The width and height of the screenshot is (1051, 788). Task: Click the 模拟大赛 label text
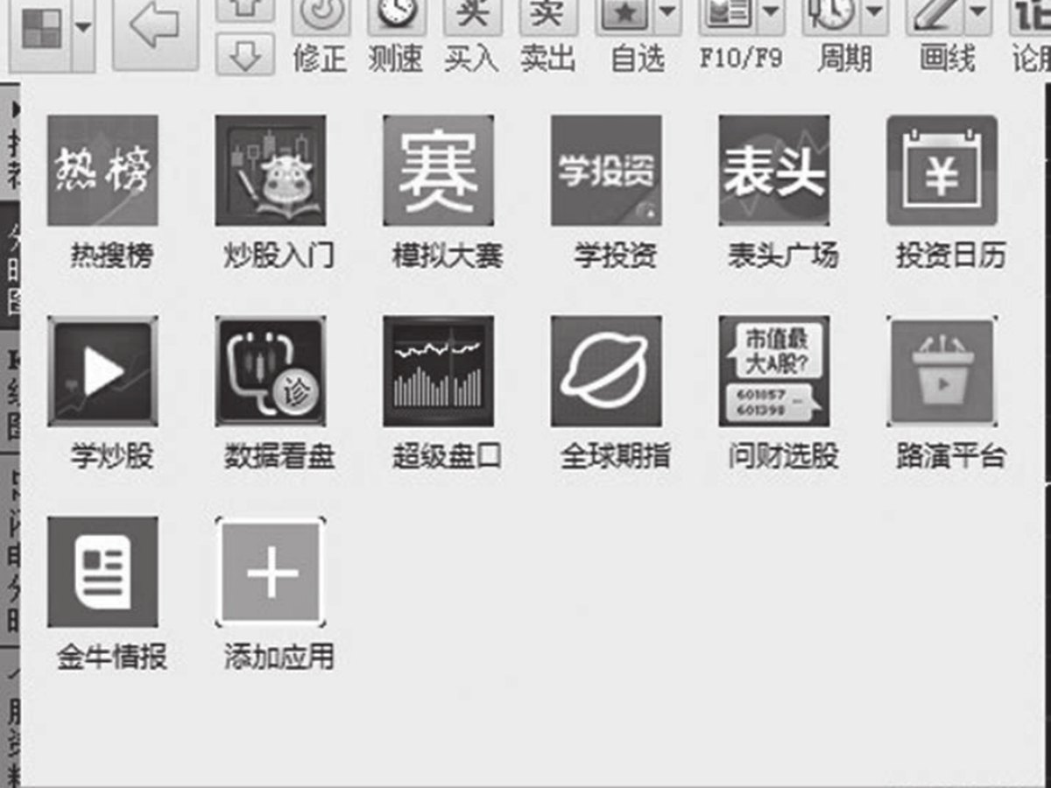tap(447, 256)
